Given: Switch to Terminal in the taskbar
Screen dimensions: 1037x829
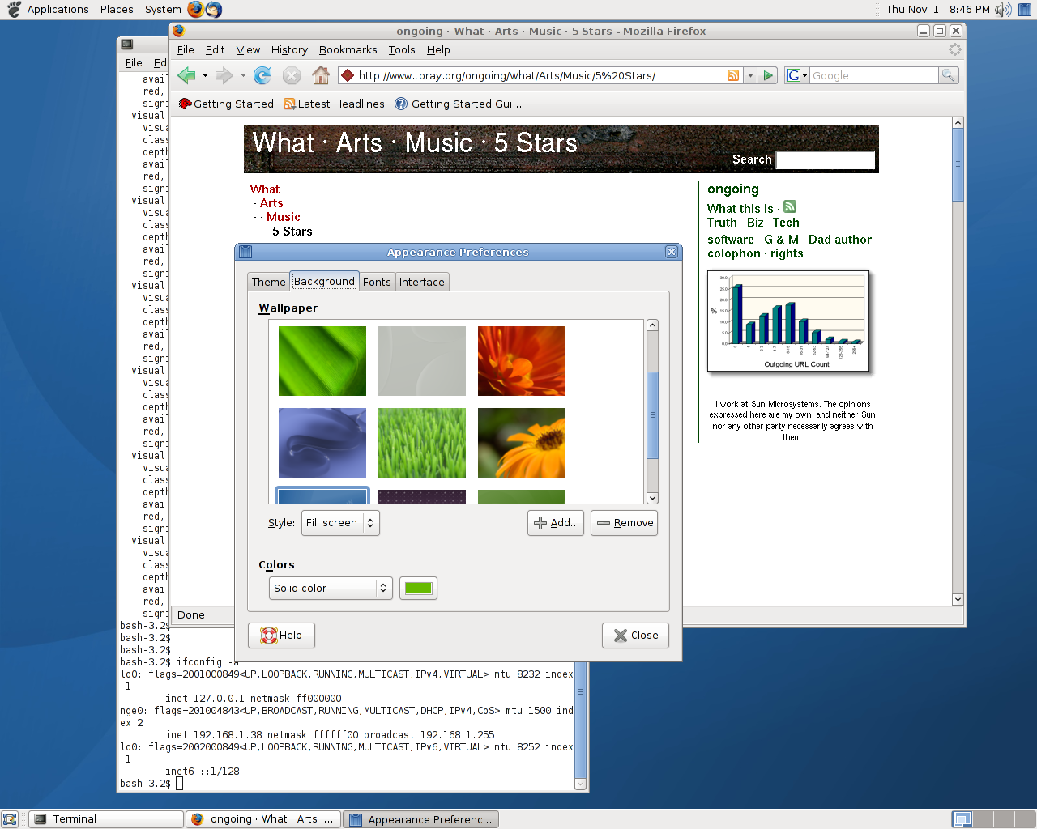Looking at the screenshot, I should (x=106, y=819).
